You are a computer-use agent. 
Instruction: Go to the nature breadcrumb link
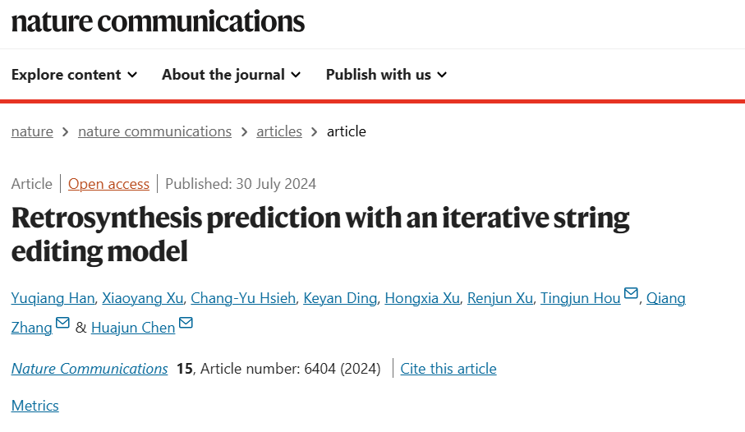pyautogui.click(x=32, y=131)
